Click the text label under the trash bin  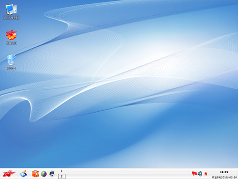coord(11,69)
